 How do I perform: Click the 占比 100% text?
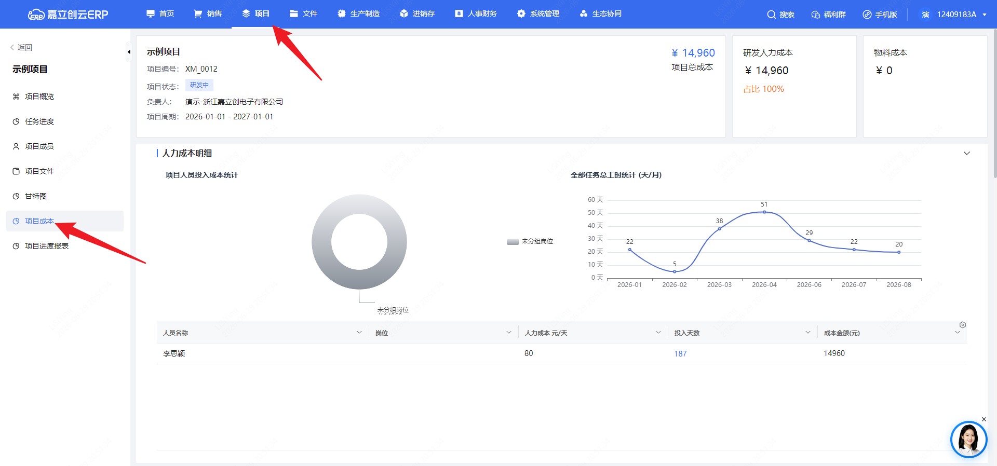[763, 89]
